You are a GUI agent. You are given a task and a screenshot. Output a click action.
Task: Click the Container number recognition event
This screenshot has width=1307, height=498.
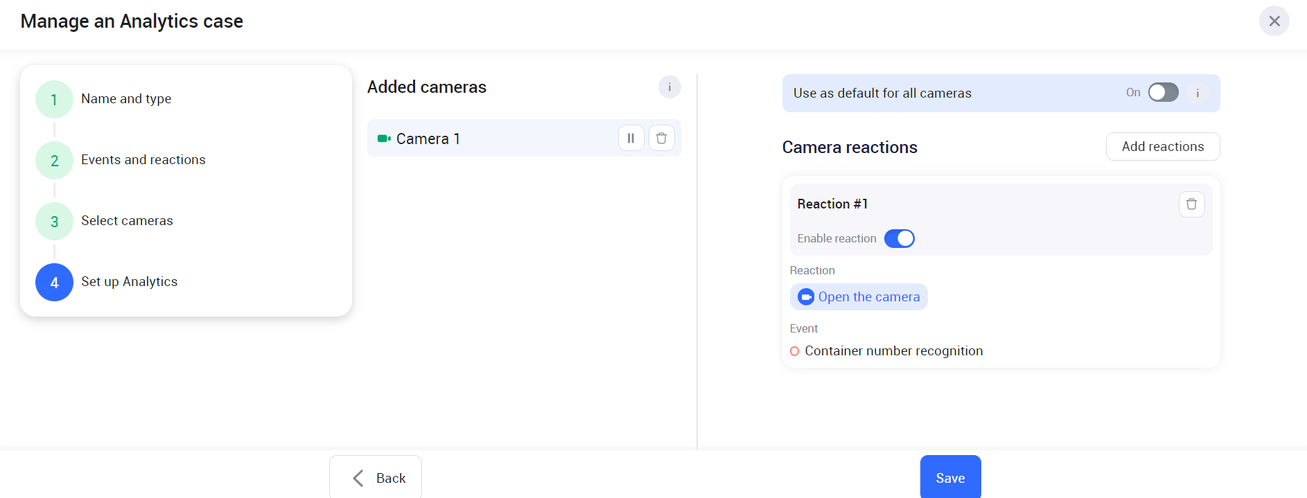(893, 351)
